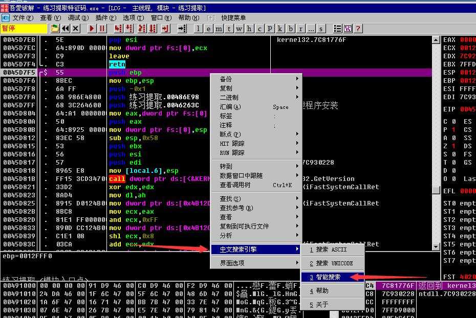Choose 查看调用树 in the context menu
The height and width of the screenshot is (318, 476).
click(256, 185)
